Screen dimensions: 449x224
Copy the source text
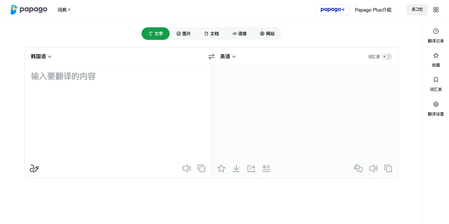201,168
